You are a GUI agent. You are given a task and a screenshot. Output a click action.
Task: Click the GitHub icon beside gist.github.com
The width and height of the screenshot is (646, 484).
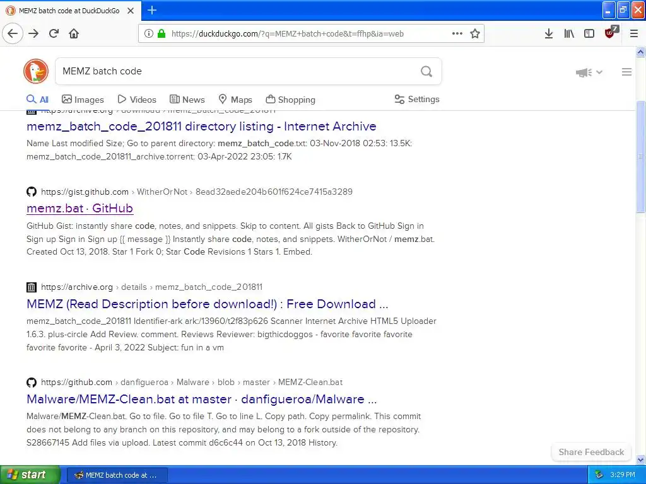coord(32,192)
